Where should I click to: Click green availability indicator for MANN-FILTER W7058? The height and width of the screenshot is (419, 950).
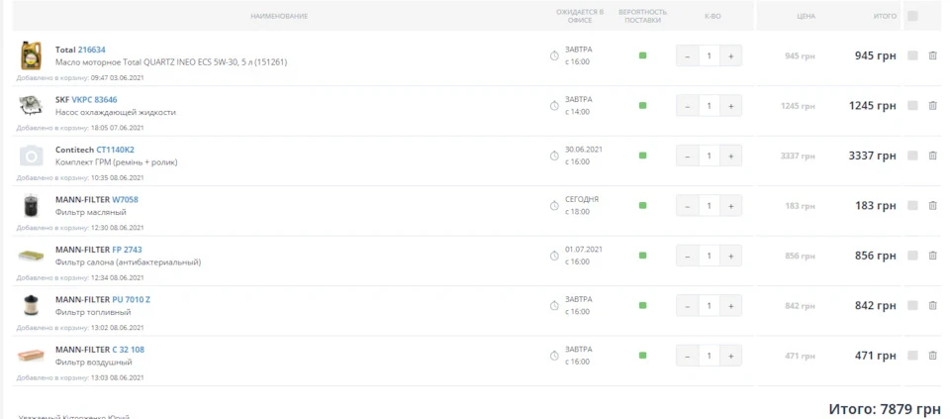click(643, 206)
